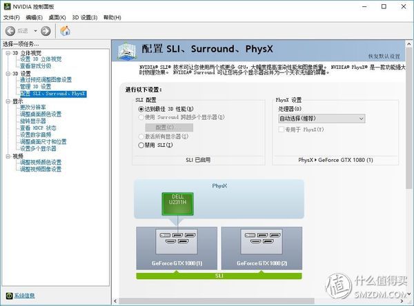Select 达到最佳 3D 性能 radio button
This screenshot has height=306, width=414.
[x=141, y=109]
